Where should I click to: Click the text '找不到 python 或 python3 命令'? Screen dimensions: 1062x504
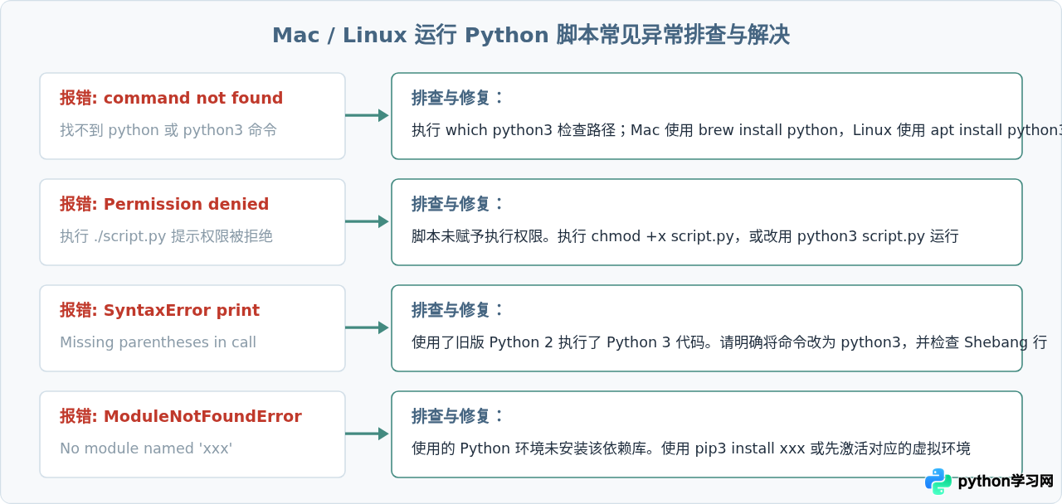tap(168, 130)
